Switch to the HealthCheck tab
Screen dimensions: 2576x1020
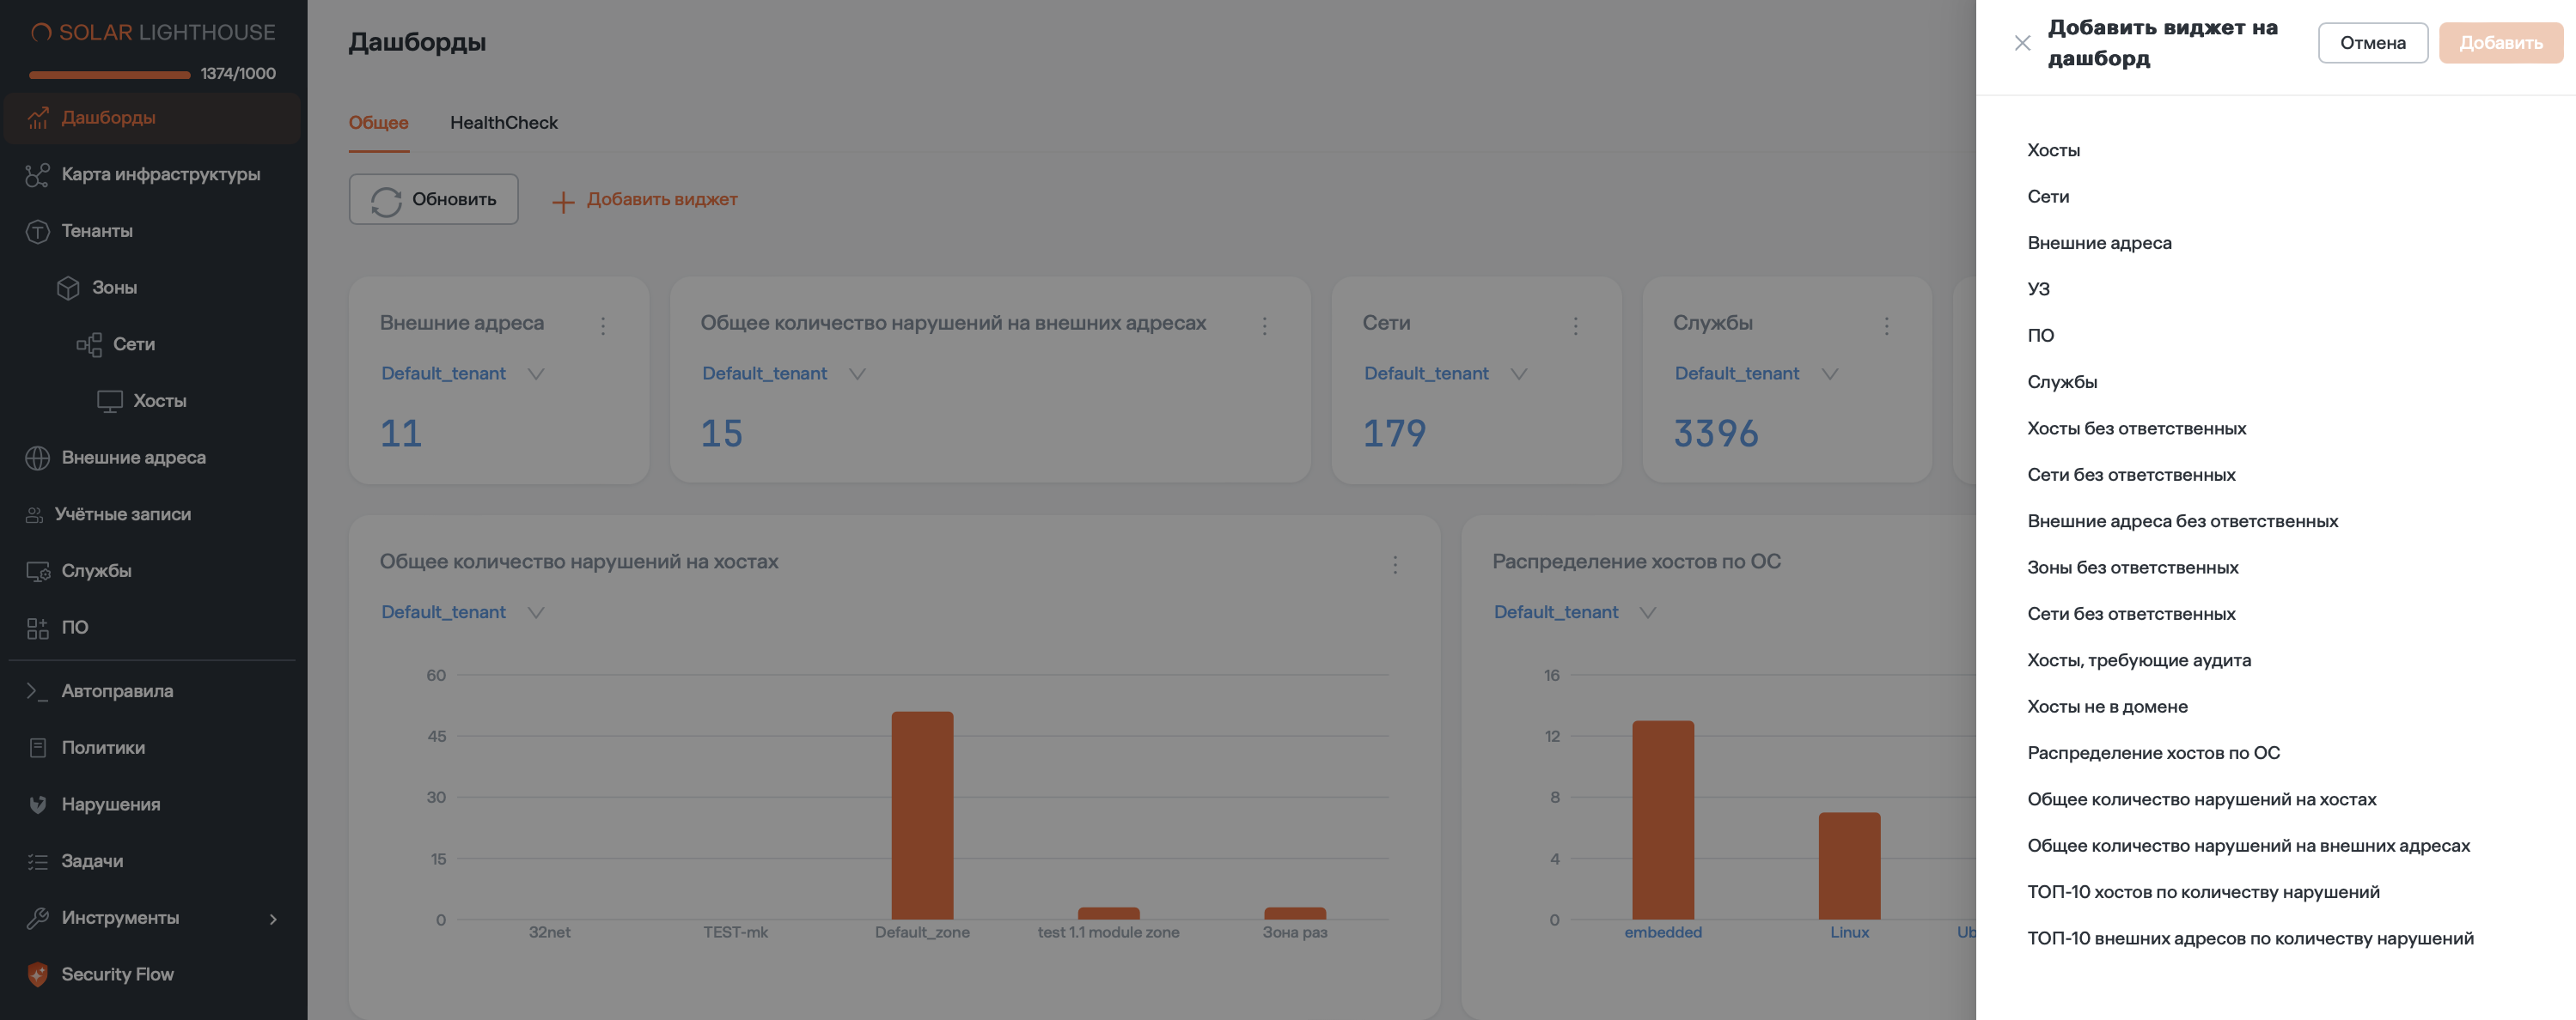tap(504, 123)
